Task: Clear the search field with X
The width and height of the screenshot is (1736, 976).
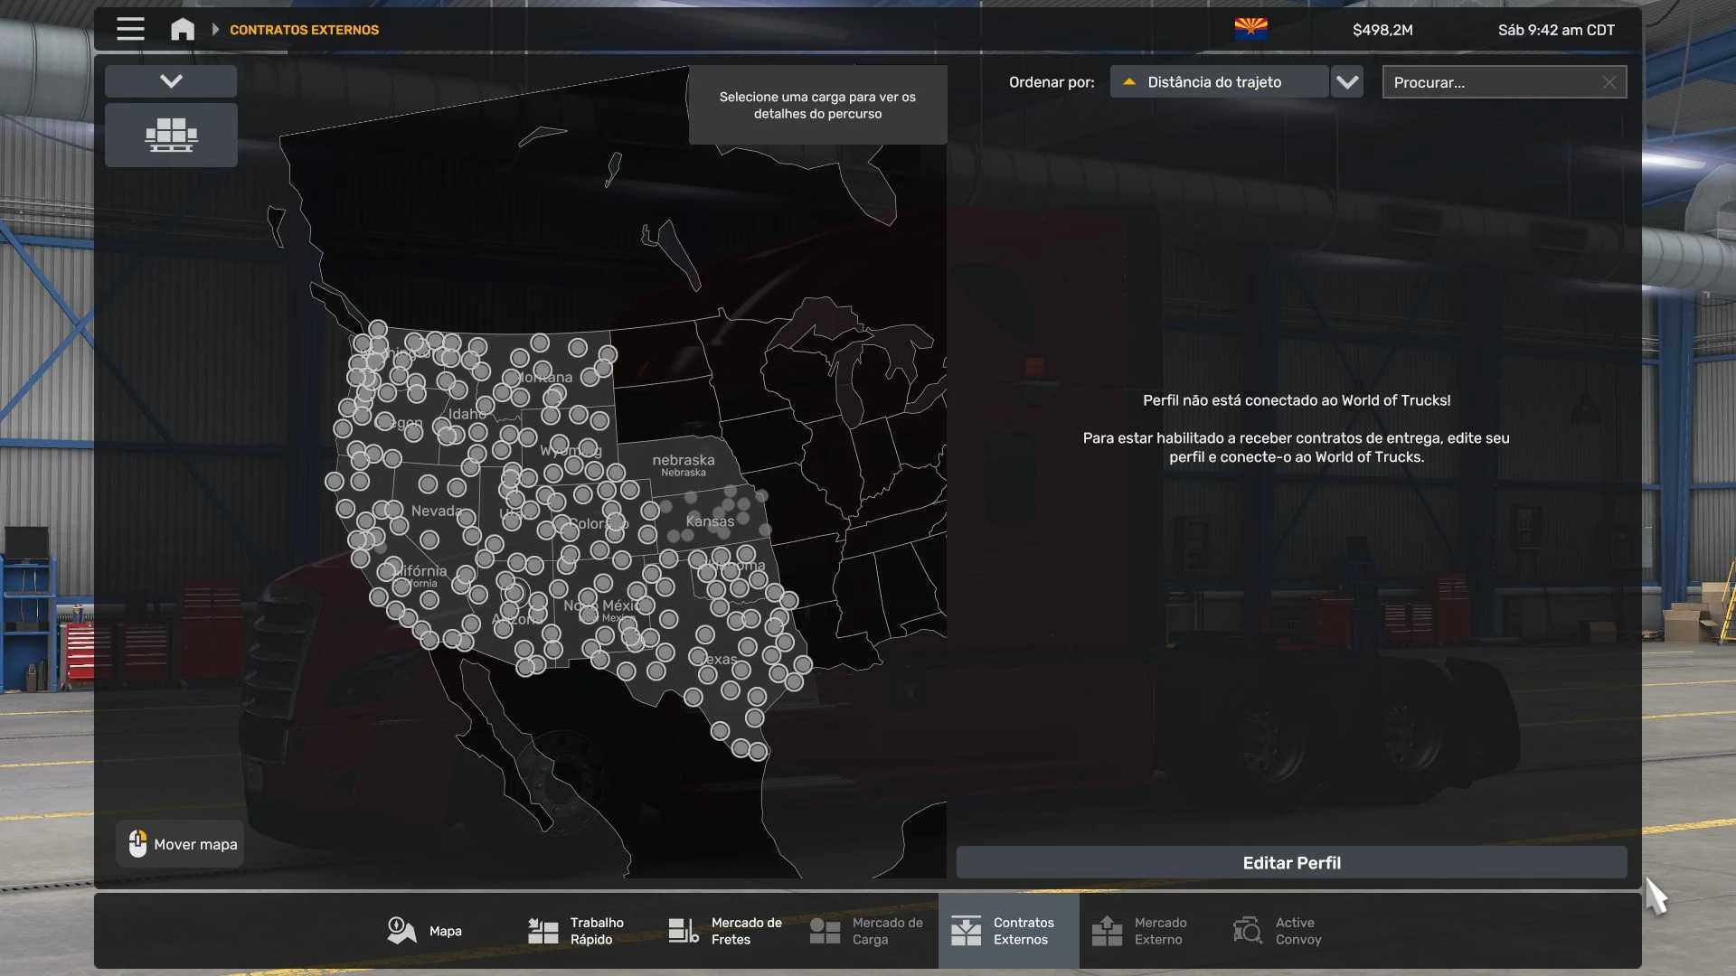Action: (1609, 82)
